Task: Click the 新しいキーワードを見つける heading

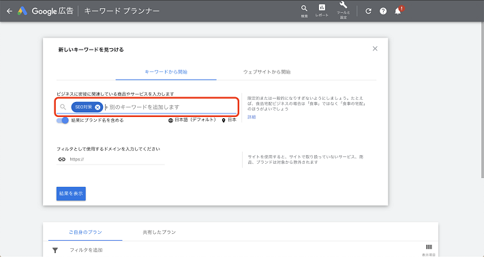Action: click(x=91, y=50)
